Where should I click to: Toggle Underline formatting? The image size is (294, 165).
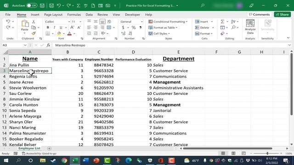61,27
